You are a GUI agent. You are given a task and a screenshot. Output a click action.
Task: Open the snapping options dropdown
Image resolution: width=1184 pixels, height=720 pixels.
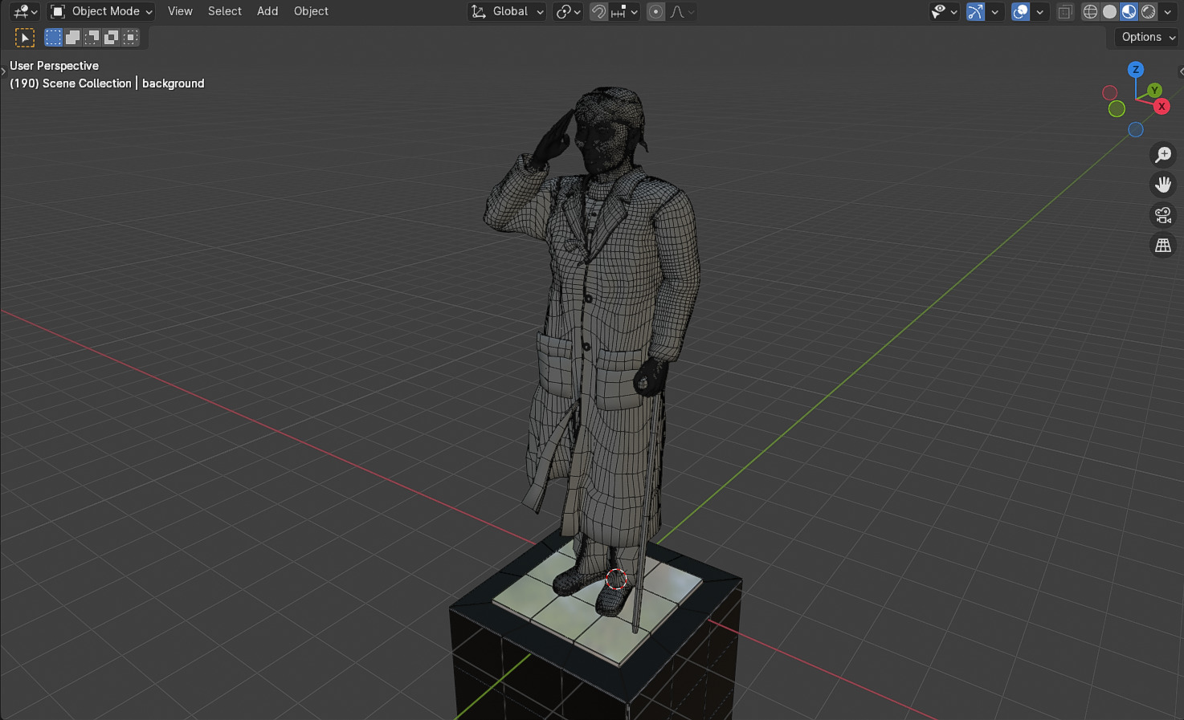click(624, 11)
